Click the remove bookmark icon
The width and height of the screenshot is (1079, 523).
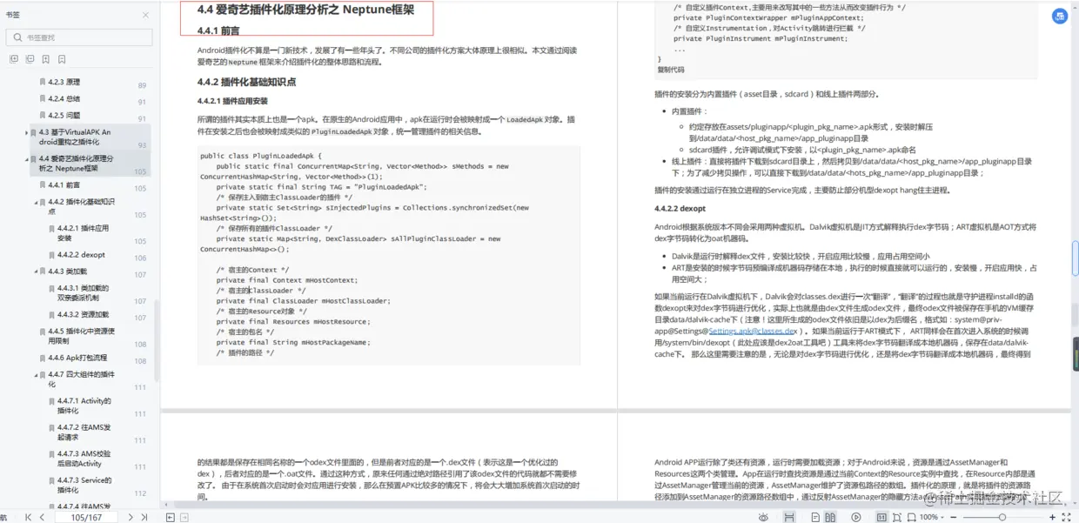click(63, 59)
